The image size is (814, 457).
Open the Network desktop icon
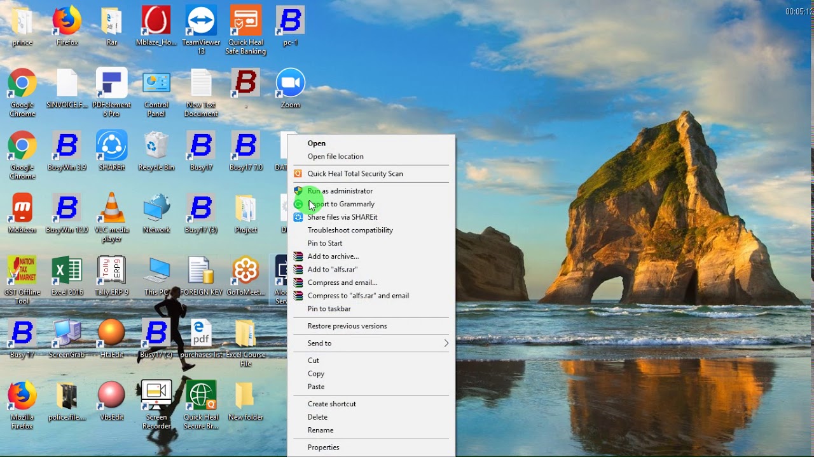[156, 214]
